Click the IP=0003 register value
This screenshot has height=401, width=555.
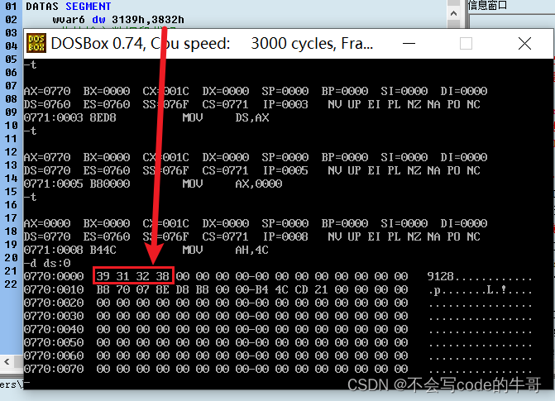click(x=285, y=104)
